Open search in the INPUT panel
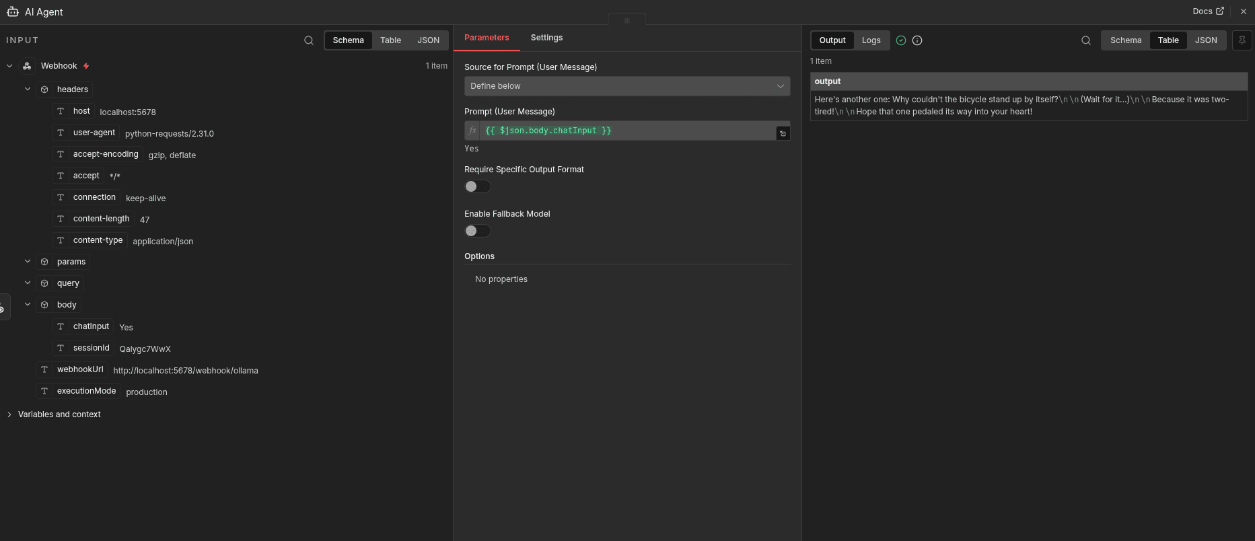 [x=309, y=40]
